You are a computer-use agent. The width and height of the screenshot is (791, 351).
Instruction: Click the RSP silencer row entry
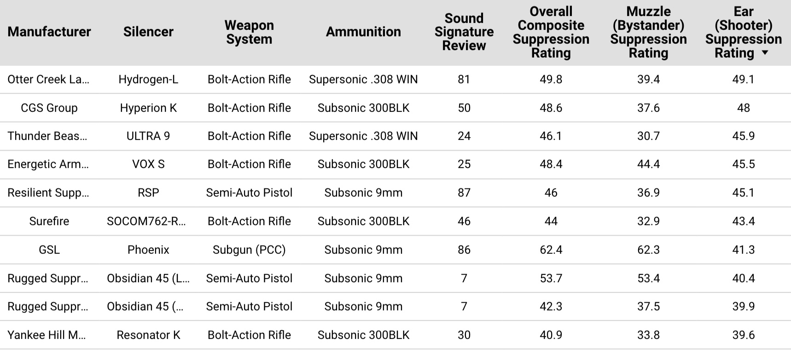tap(148, 193)
